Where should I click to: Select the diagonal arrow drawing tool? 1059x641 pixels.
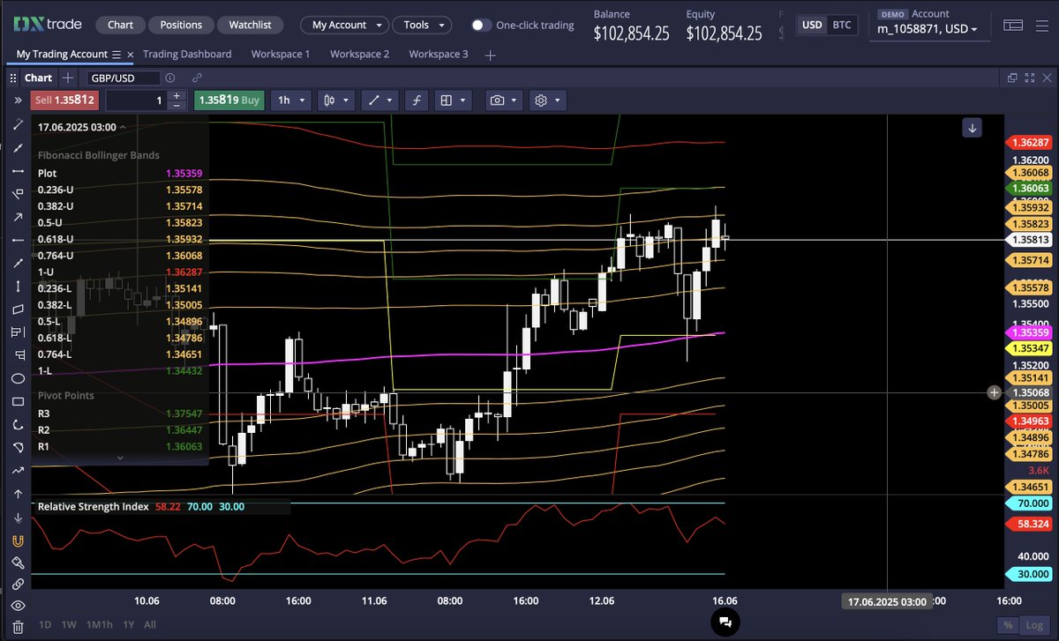18,217
